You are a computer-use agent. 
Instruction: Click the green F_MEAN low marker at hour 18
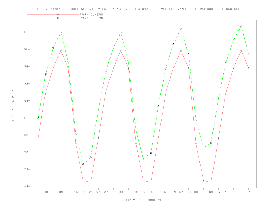pyautogui.click(x=83, y=164)
